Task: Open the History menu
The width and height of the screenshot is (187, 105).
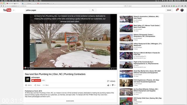Action: pos(20,1)
